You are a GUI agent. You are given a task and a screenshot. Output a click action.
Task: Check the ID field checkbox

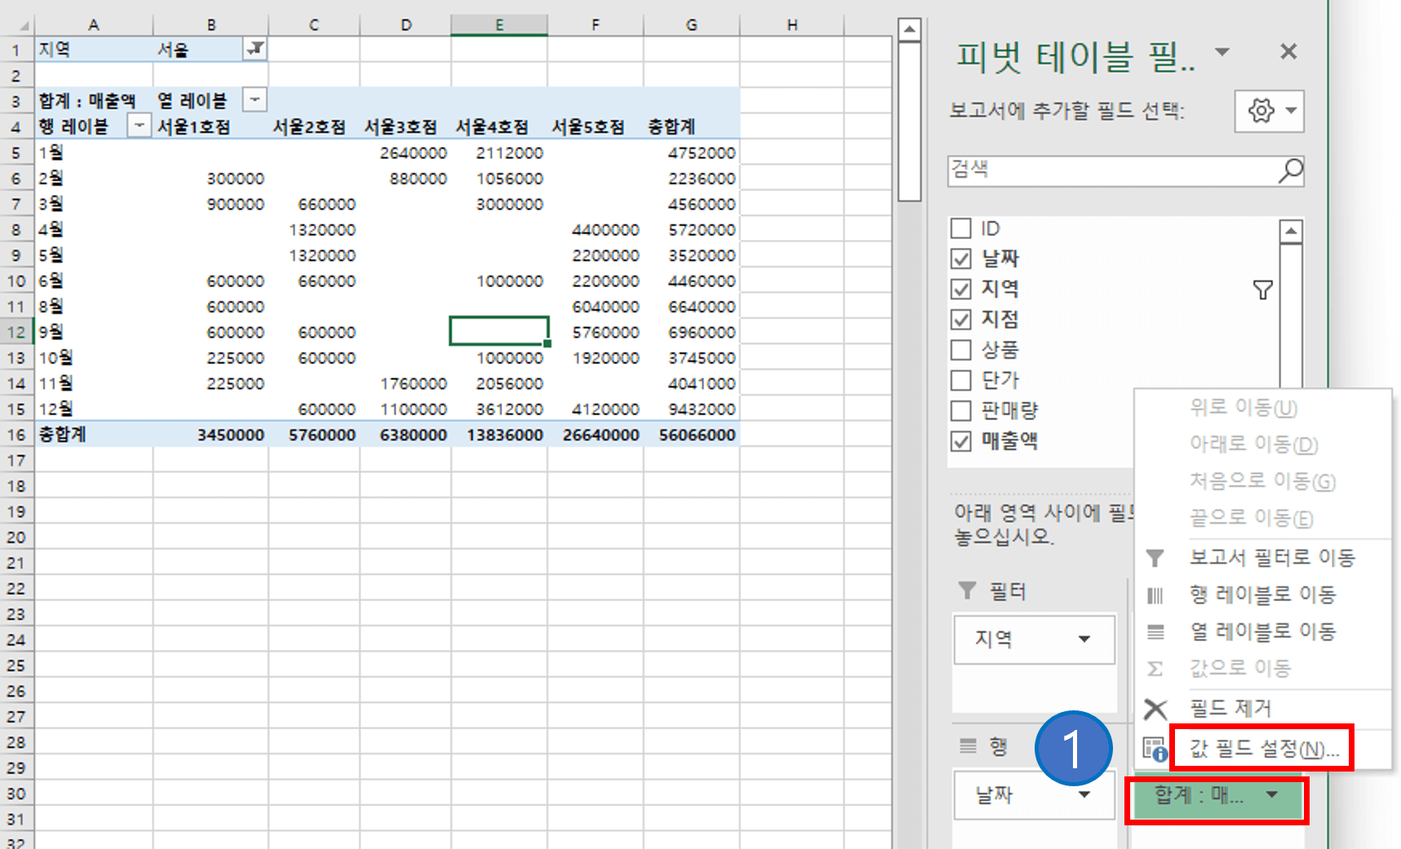click(x=960, y=228)
